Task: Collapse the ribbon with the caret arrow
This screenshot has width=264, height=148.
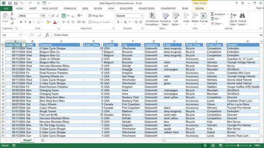Action: tap(261, 28)
